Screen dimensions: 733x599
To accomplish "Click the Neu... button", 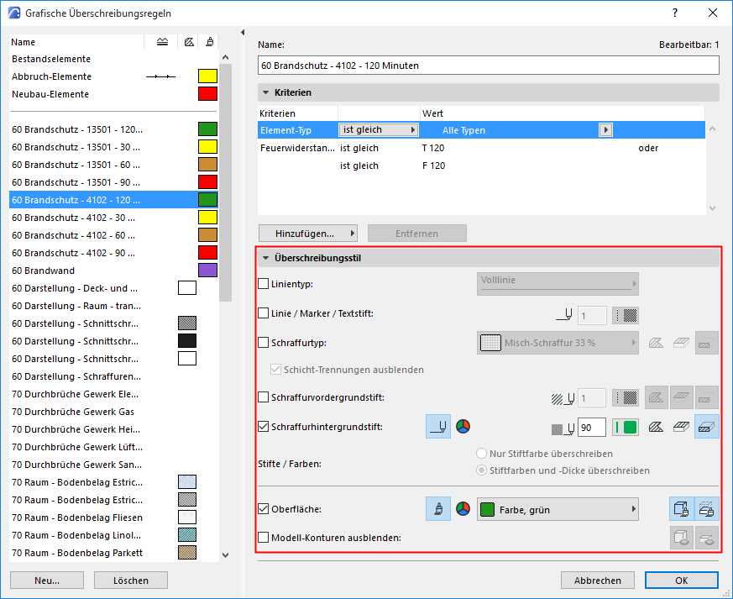I will (x=47, y=581).
